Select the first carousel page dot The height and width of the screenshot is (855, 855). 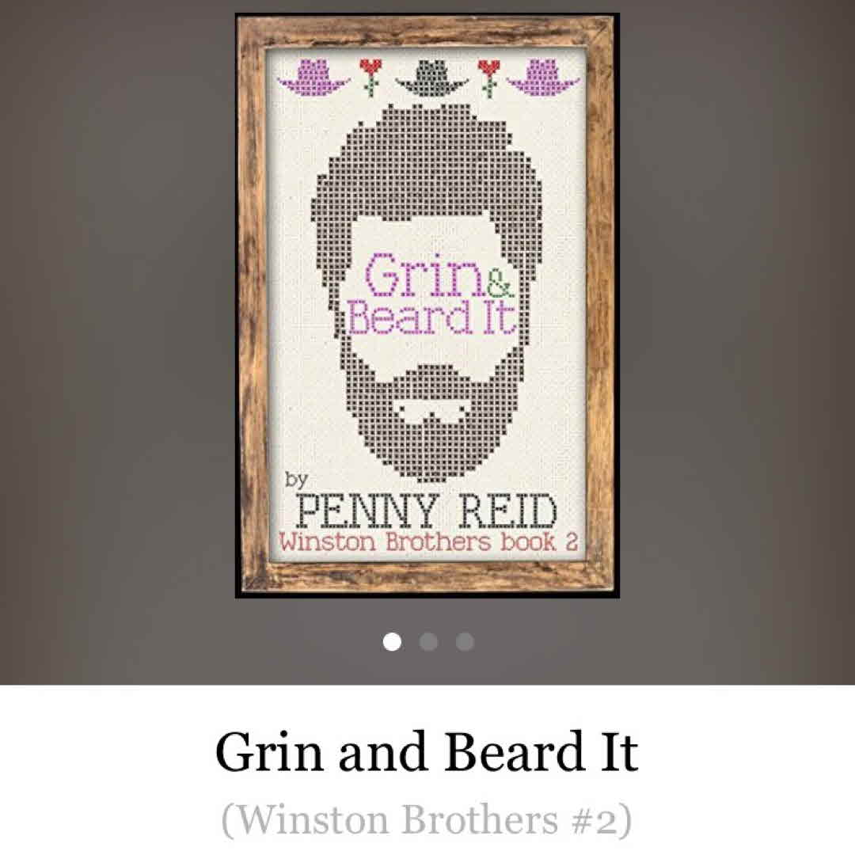pyautogui.click(x=392, y=642)
